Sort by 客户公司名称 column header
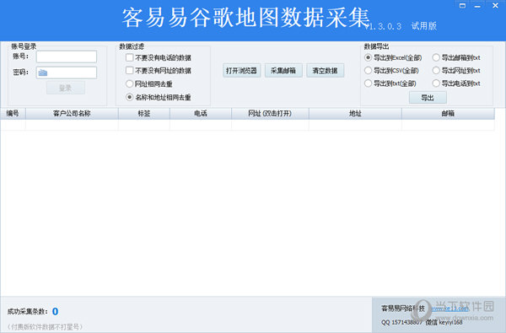506x333 pixels. 72,113
